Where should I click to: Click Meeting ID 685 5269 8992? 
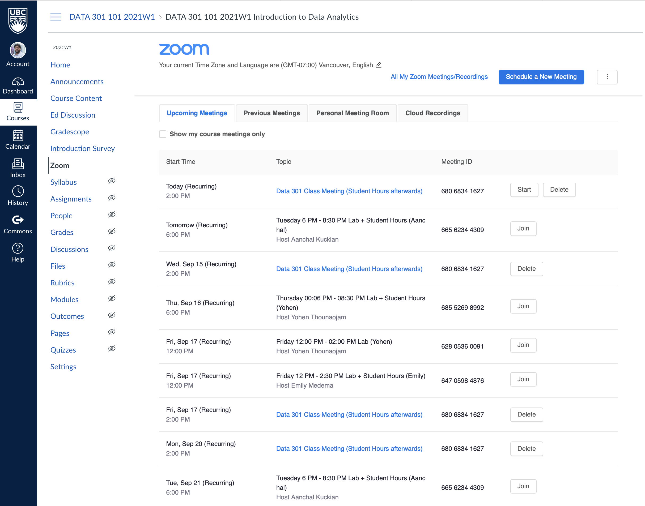[x=462, y=308]
